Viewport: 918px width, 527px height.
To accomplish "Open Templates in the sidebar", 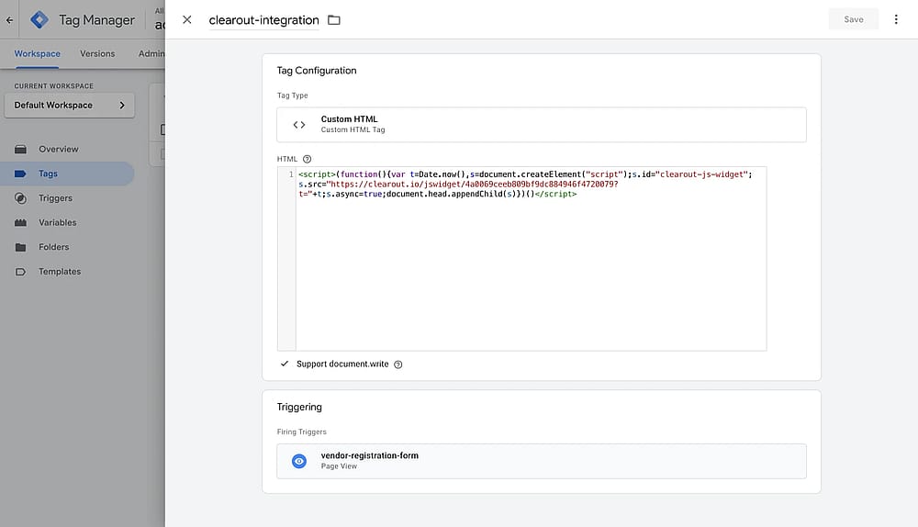I will (60, 273).
